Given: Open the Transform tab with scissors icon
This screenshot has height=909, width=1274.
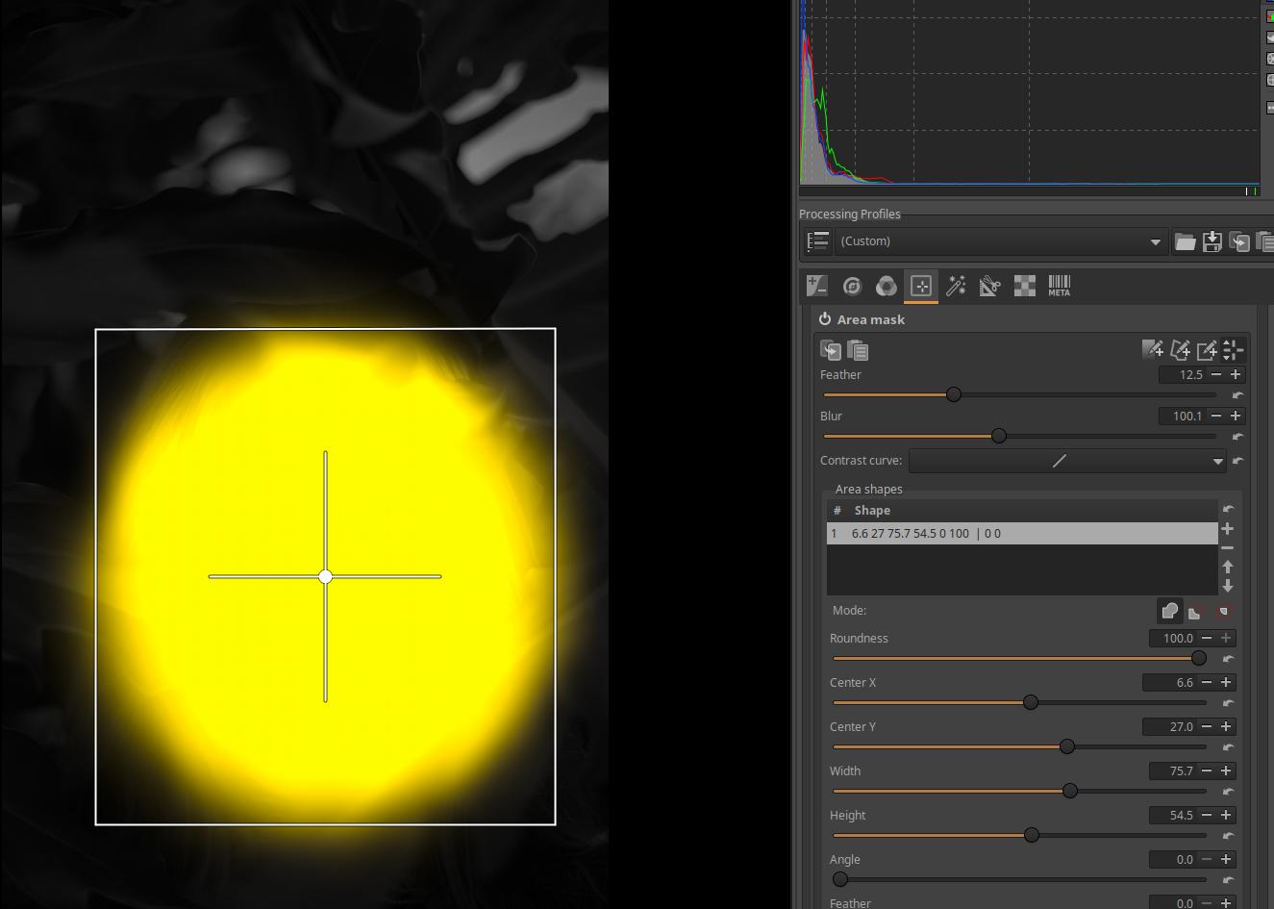Looking at the screenshot, I should pos(989,286).
